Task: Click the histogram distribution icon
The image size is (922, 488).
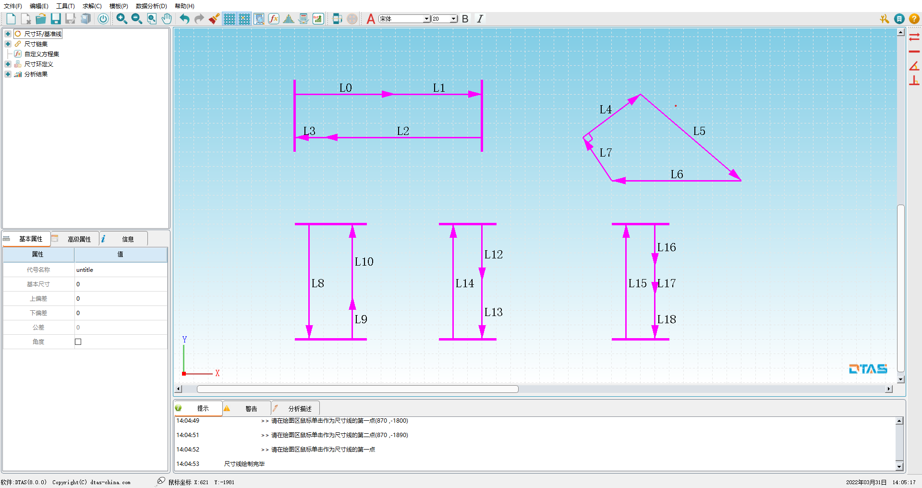Action: point(289,19)
